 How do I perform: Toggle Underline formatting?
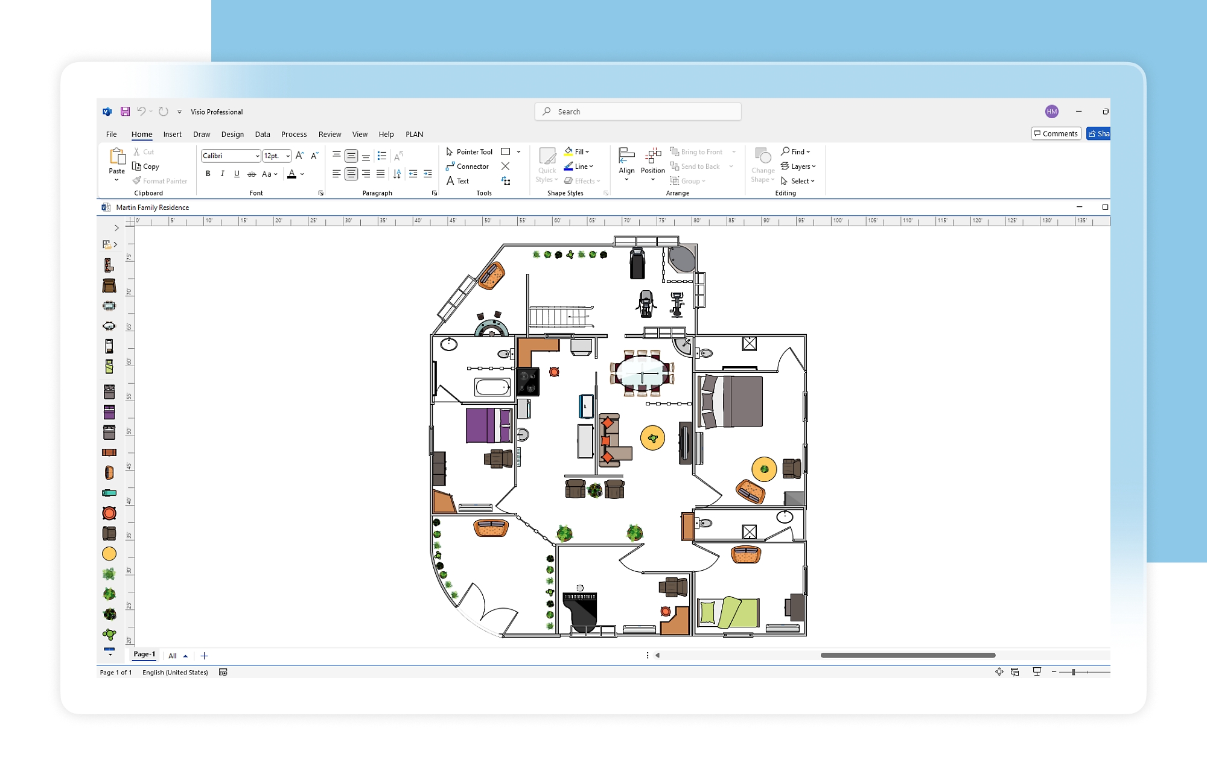click(237, 174)
